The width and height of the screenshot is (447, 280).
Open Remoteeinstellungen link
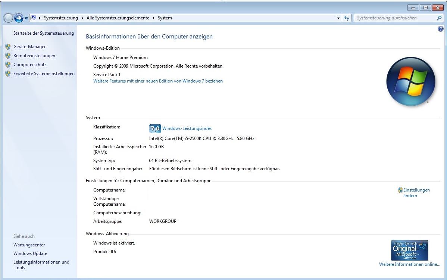[34, 56]
